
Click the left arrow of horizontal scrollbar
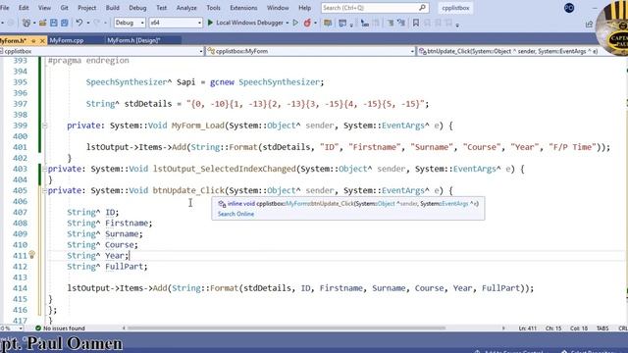(124, 328)
